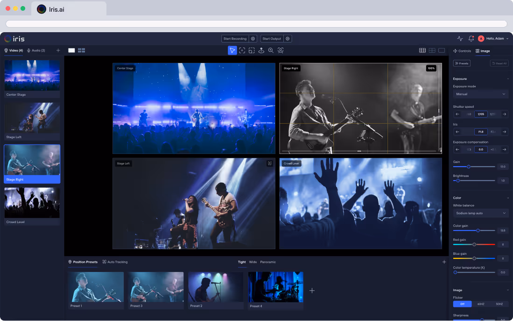
Task: Switch to multi-view grid layout icon
Action: click(82, 50)
